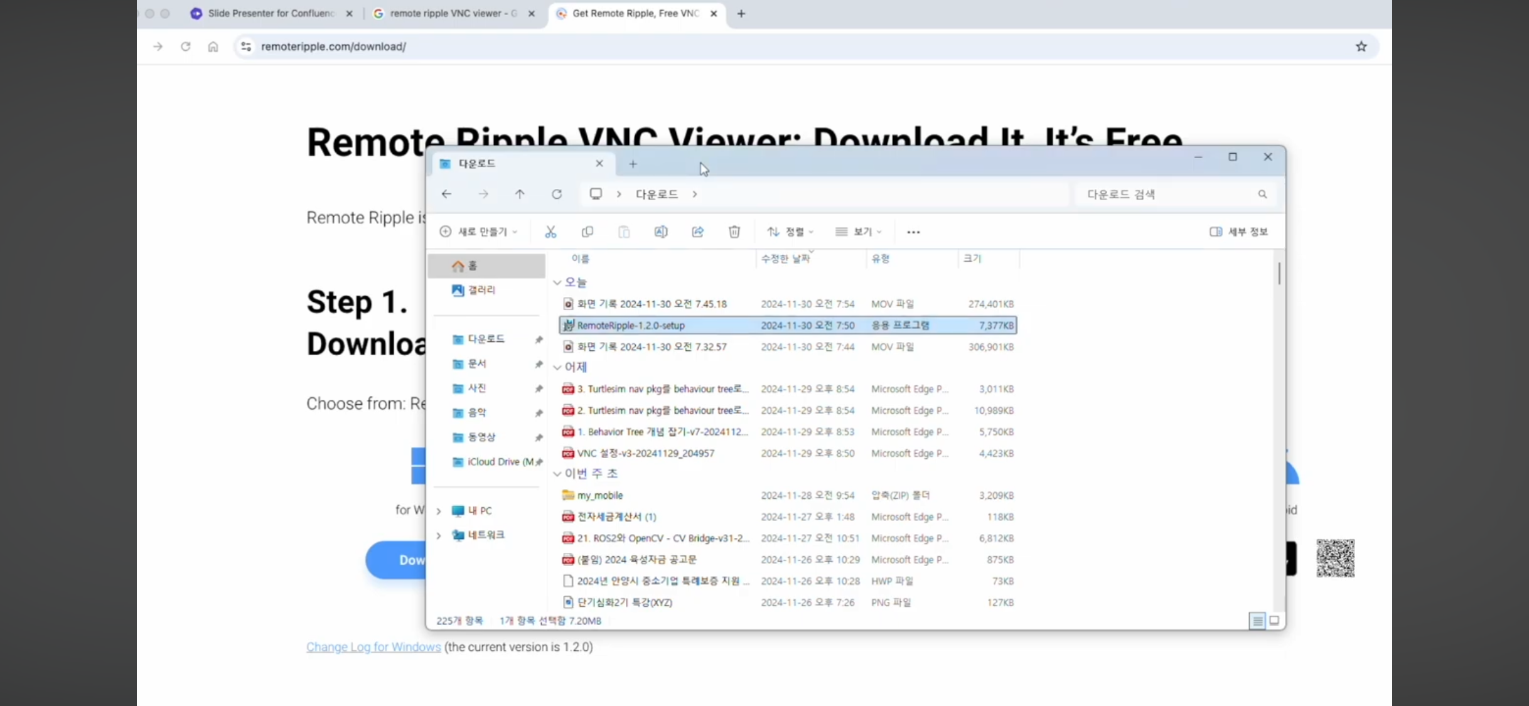Open the 보기 view dropdown
The height and width of the screenshot is (706, 1529).
(859, 232)
